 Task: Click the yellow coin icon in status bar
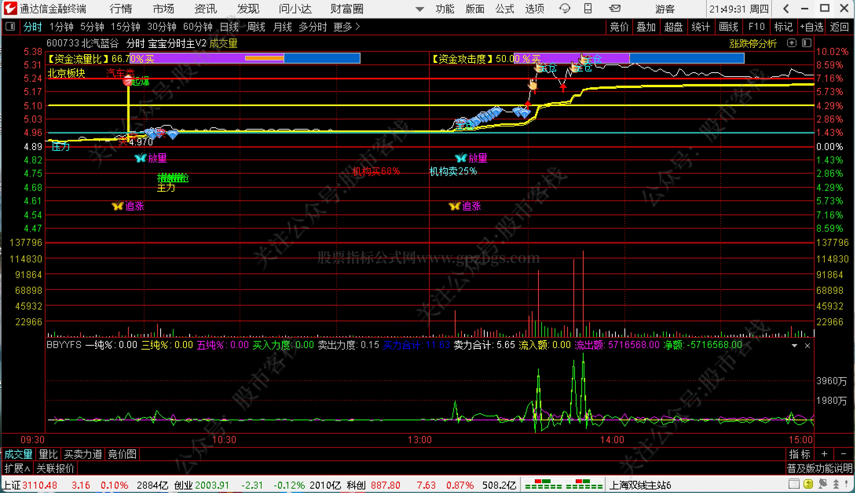coord(808,484)
